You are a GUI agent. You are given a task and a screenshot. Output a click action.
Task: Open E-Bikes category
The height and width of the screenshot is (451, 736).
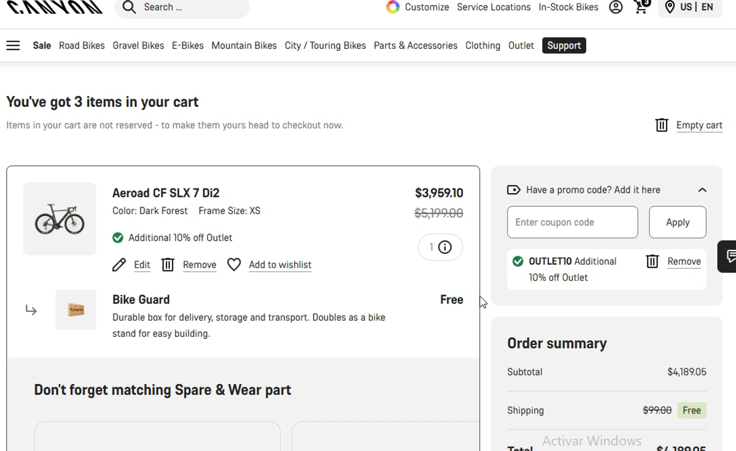tap(187, 46)
